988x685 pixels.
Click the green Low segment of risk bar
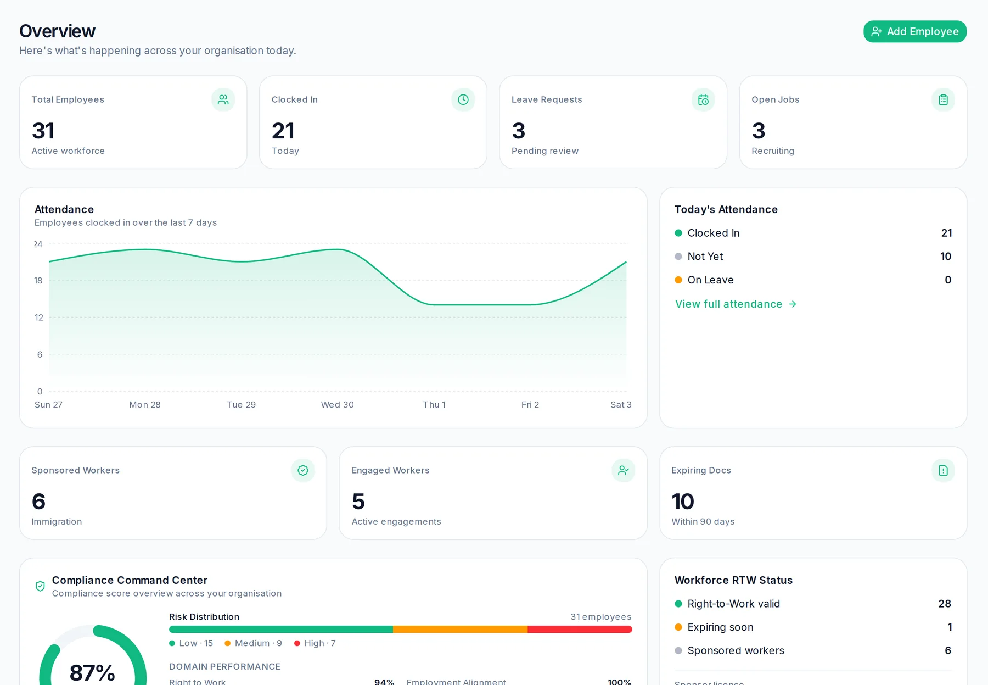[x=281, y=630]
